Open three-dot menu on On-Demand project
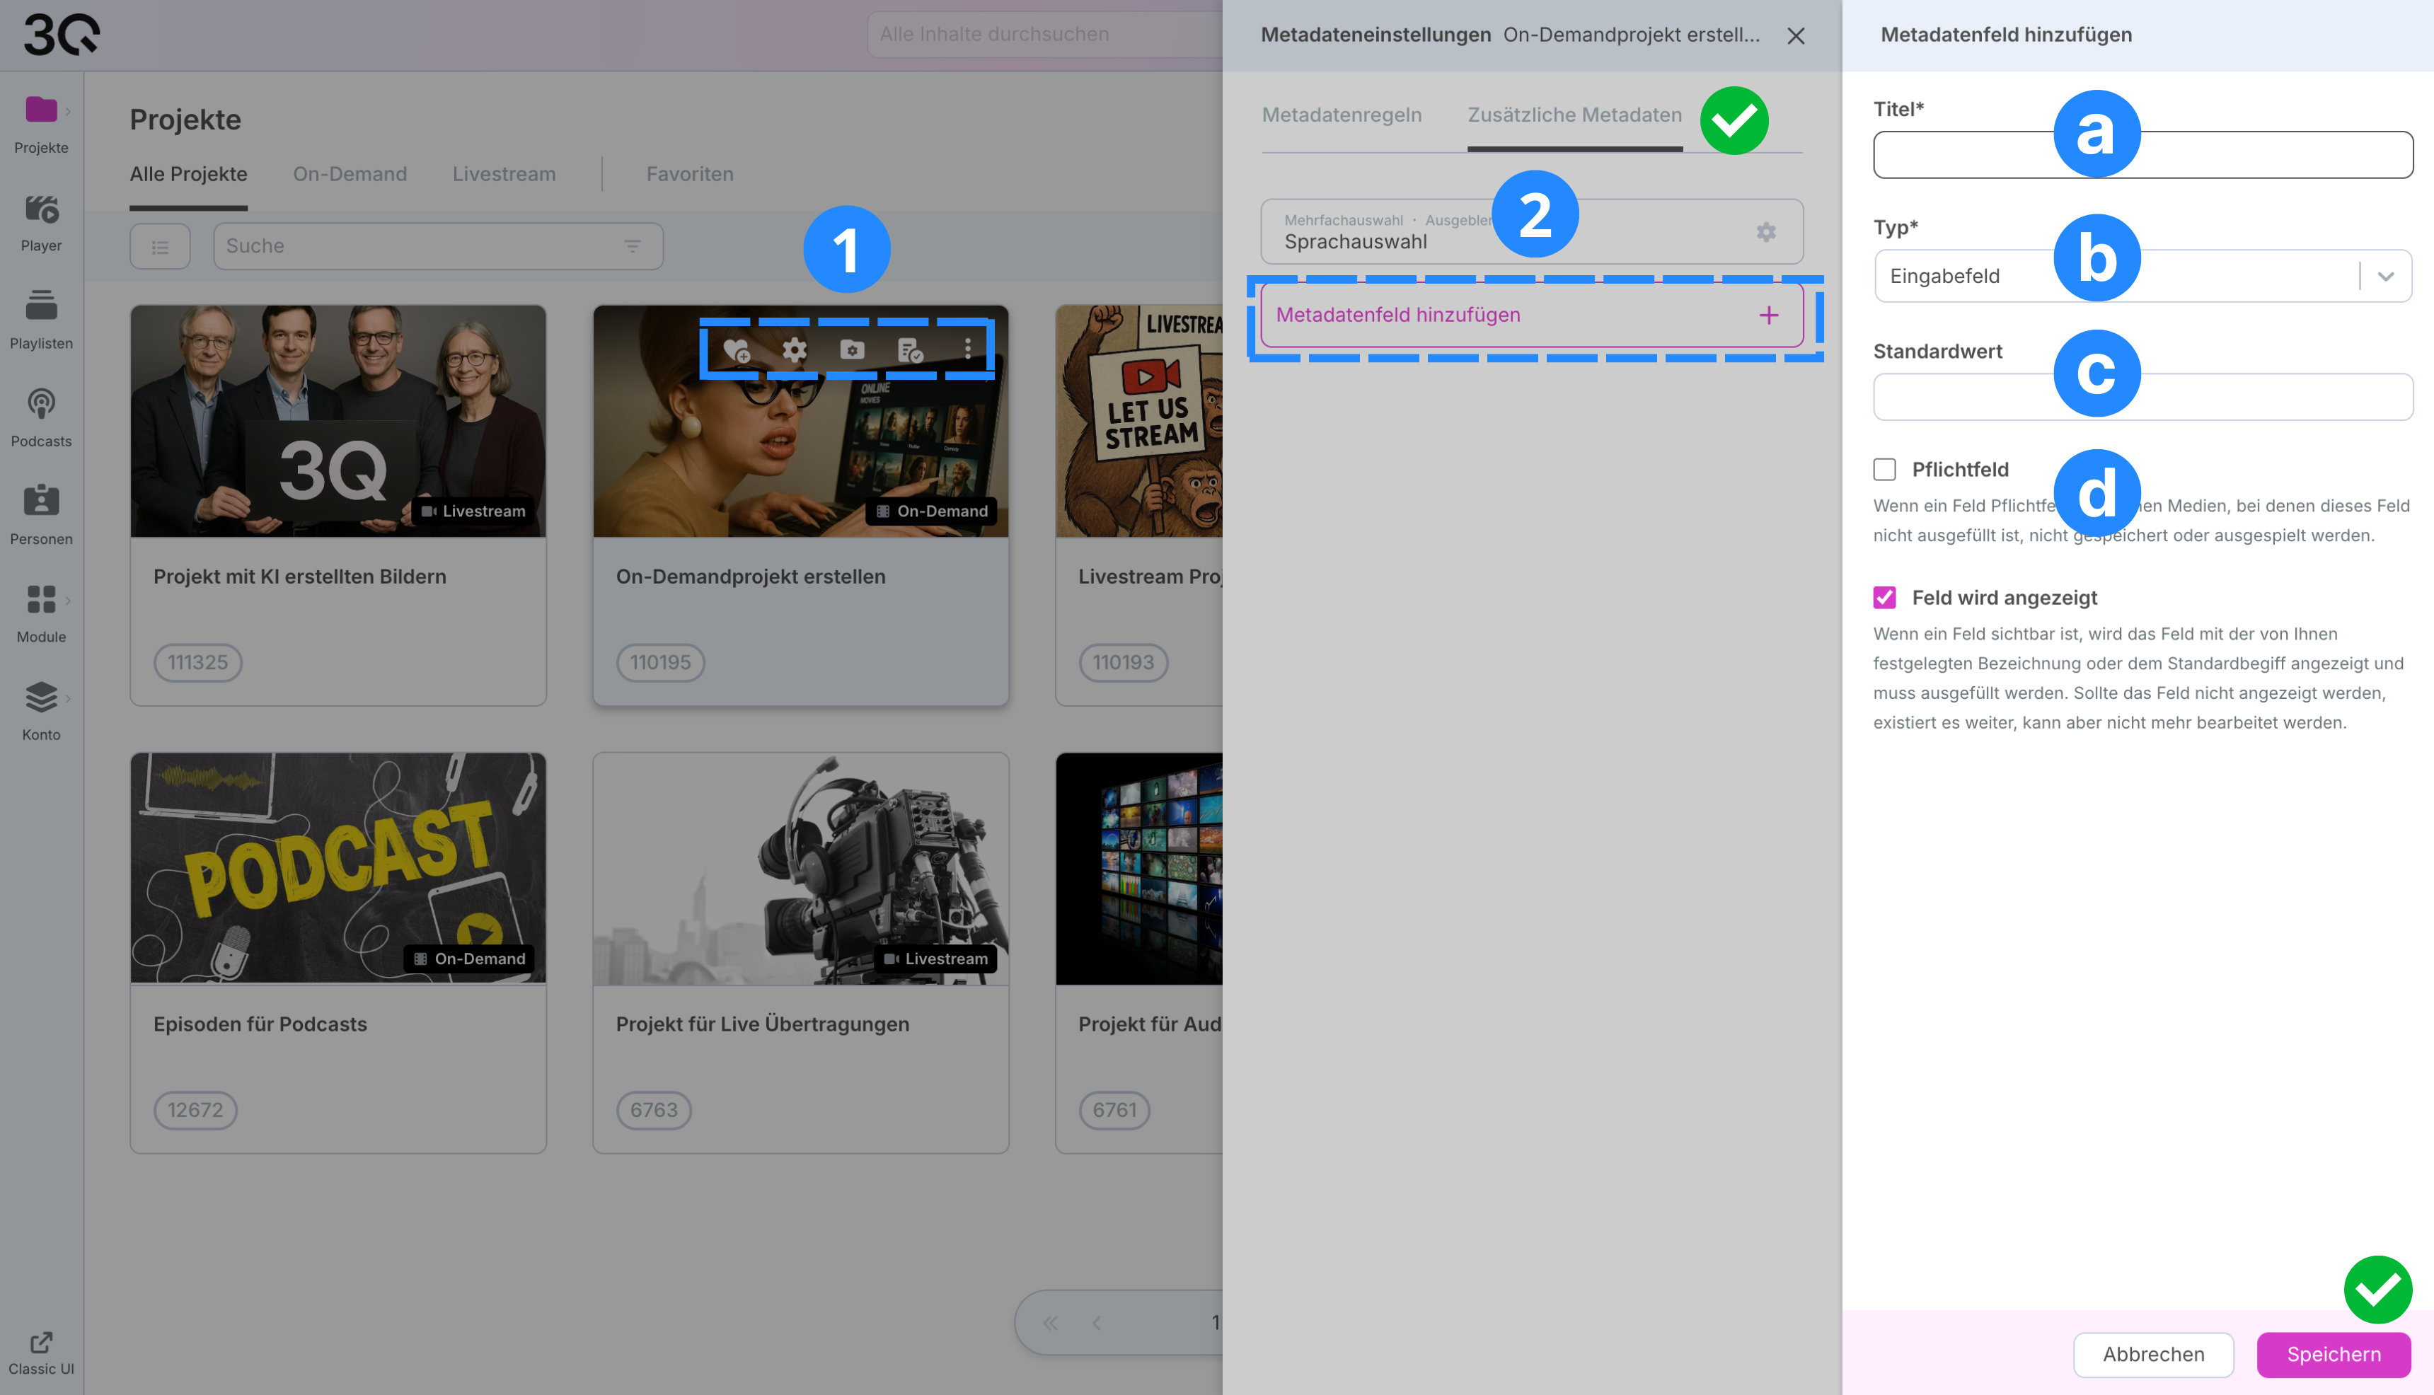The width and height of the screenshot is (2434, 1395). coord(968,349)
